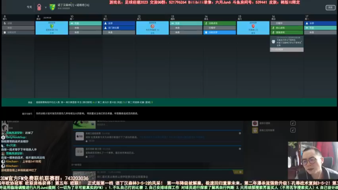Click options dot on first news post
The width and height of the screenshot is (338, 190).
[x=240, y=133]
